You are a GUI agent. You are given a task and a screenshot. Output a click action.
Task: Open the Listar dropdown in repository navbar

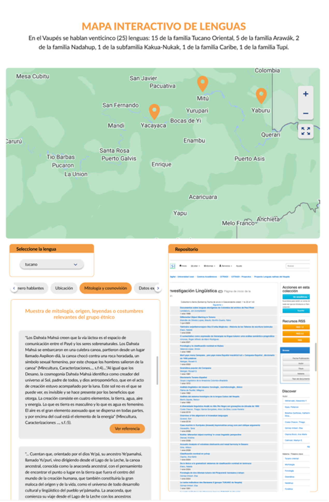[195, 266]
